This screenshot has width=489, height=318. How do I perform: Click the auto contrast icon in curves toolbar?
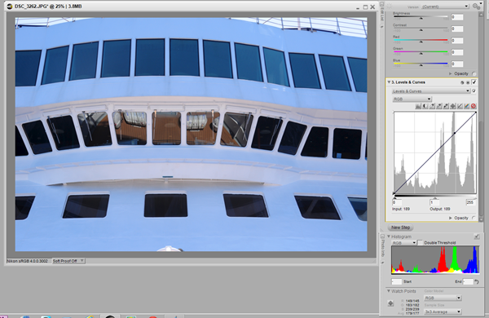[x=425, y=106]
